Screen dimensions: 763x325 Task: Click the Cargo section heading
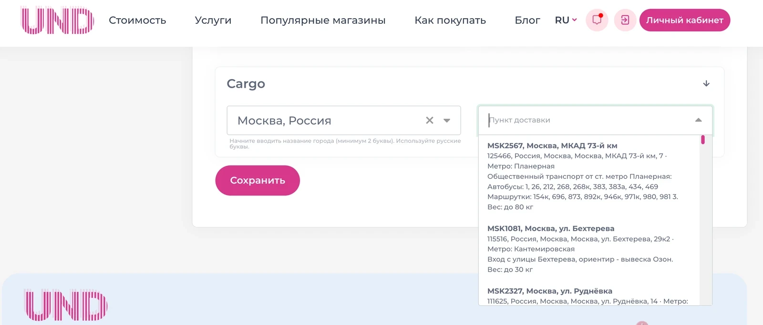tap(246, 83)
